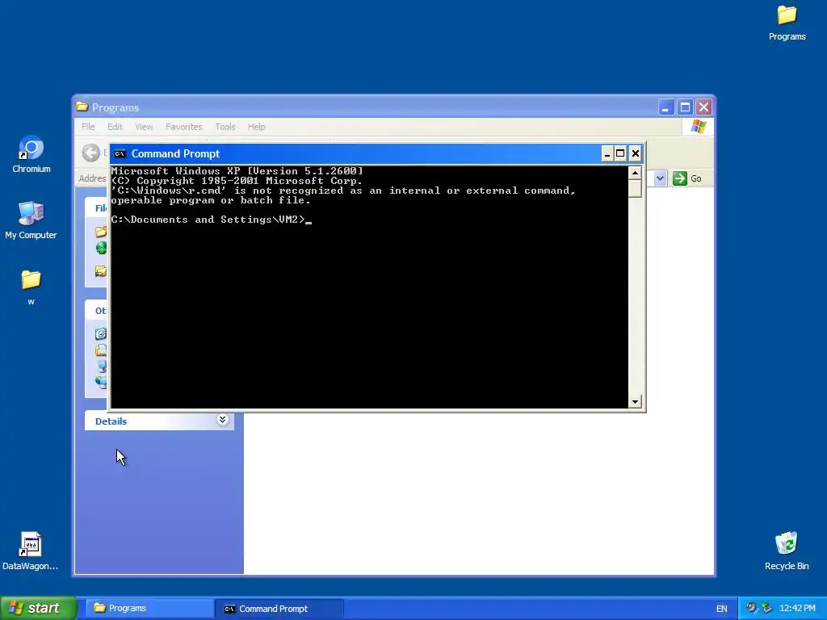
Task: Open the address bar dropdown arrow
Action: [x=660, y=178]
